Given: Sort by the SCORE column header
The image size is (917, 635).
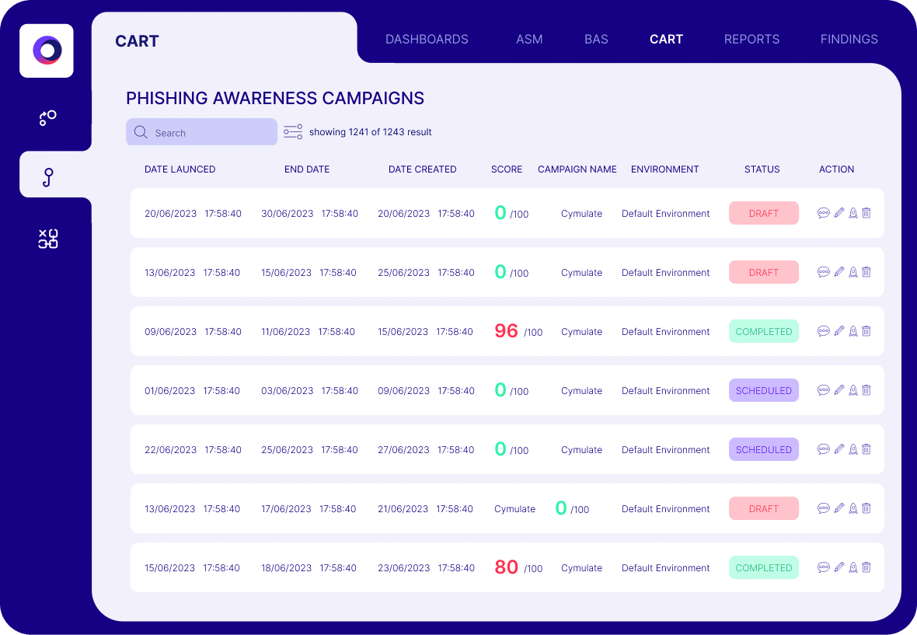Looking at the screenshot, I should 506,169.
